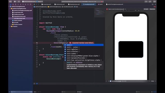The height and width of the screenshot is (93, 165).
Task: Open Info.plist in the navigator
Action: (16, 22)
